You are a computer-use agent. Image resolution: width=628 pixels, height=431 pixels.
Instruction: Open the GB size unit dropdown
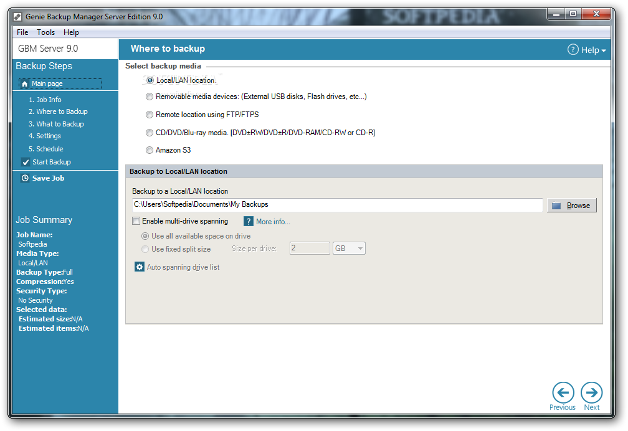click(x=349, y=249)
